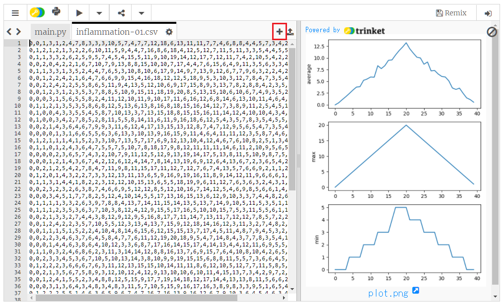This screenshot has width=504, height=305.
Task: Click line number 1 in gutter
Action: (19, 43)
